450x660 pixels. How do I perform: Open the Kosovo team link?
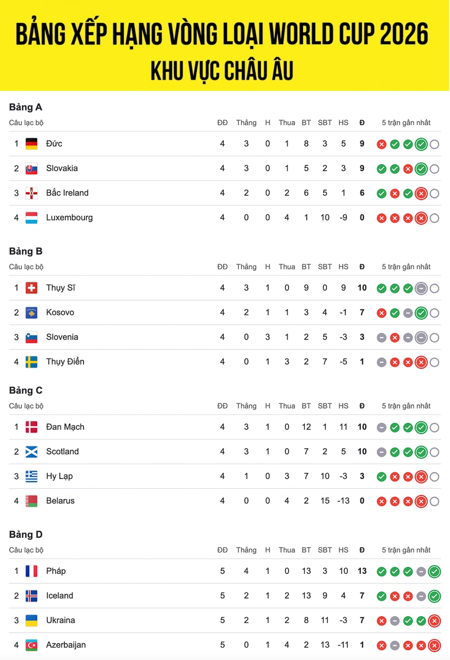60,312
